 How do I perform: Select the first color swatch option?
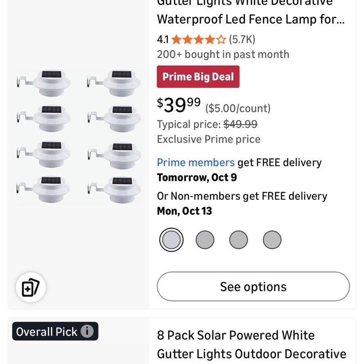[171, 240]
